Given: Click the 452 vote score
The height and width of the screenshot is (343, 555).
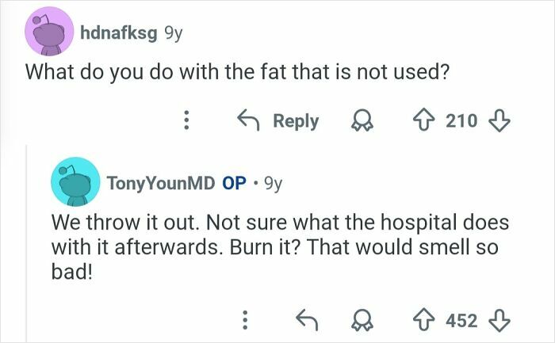Looking at the screenshot, I should 461,320.
